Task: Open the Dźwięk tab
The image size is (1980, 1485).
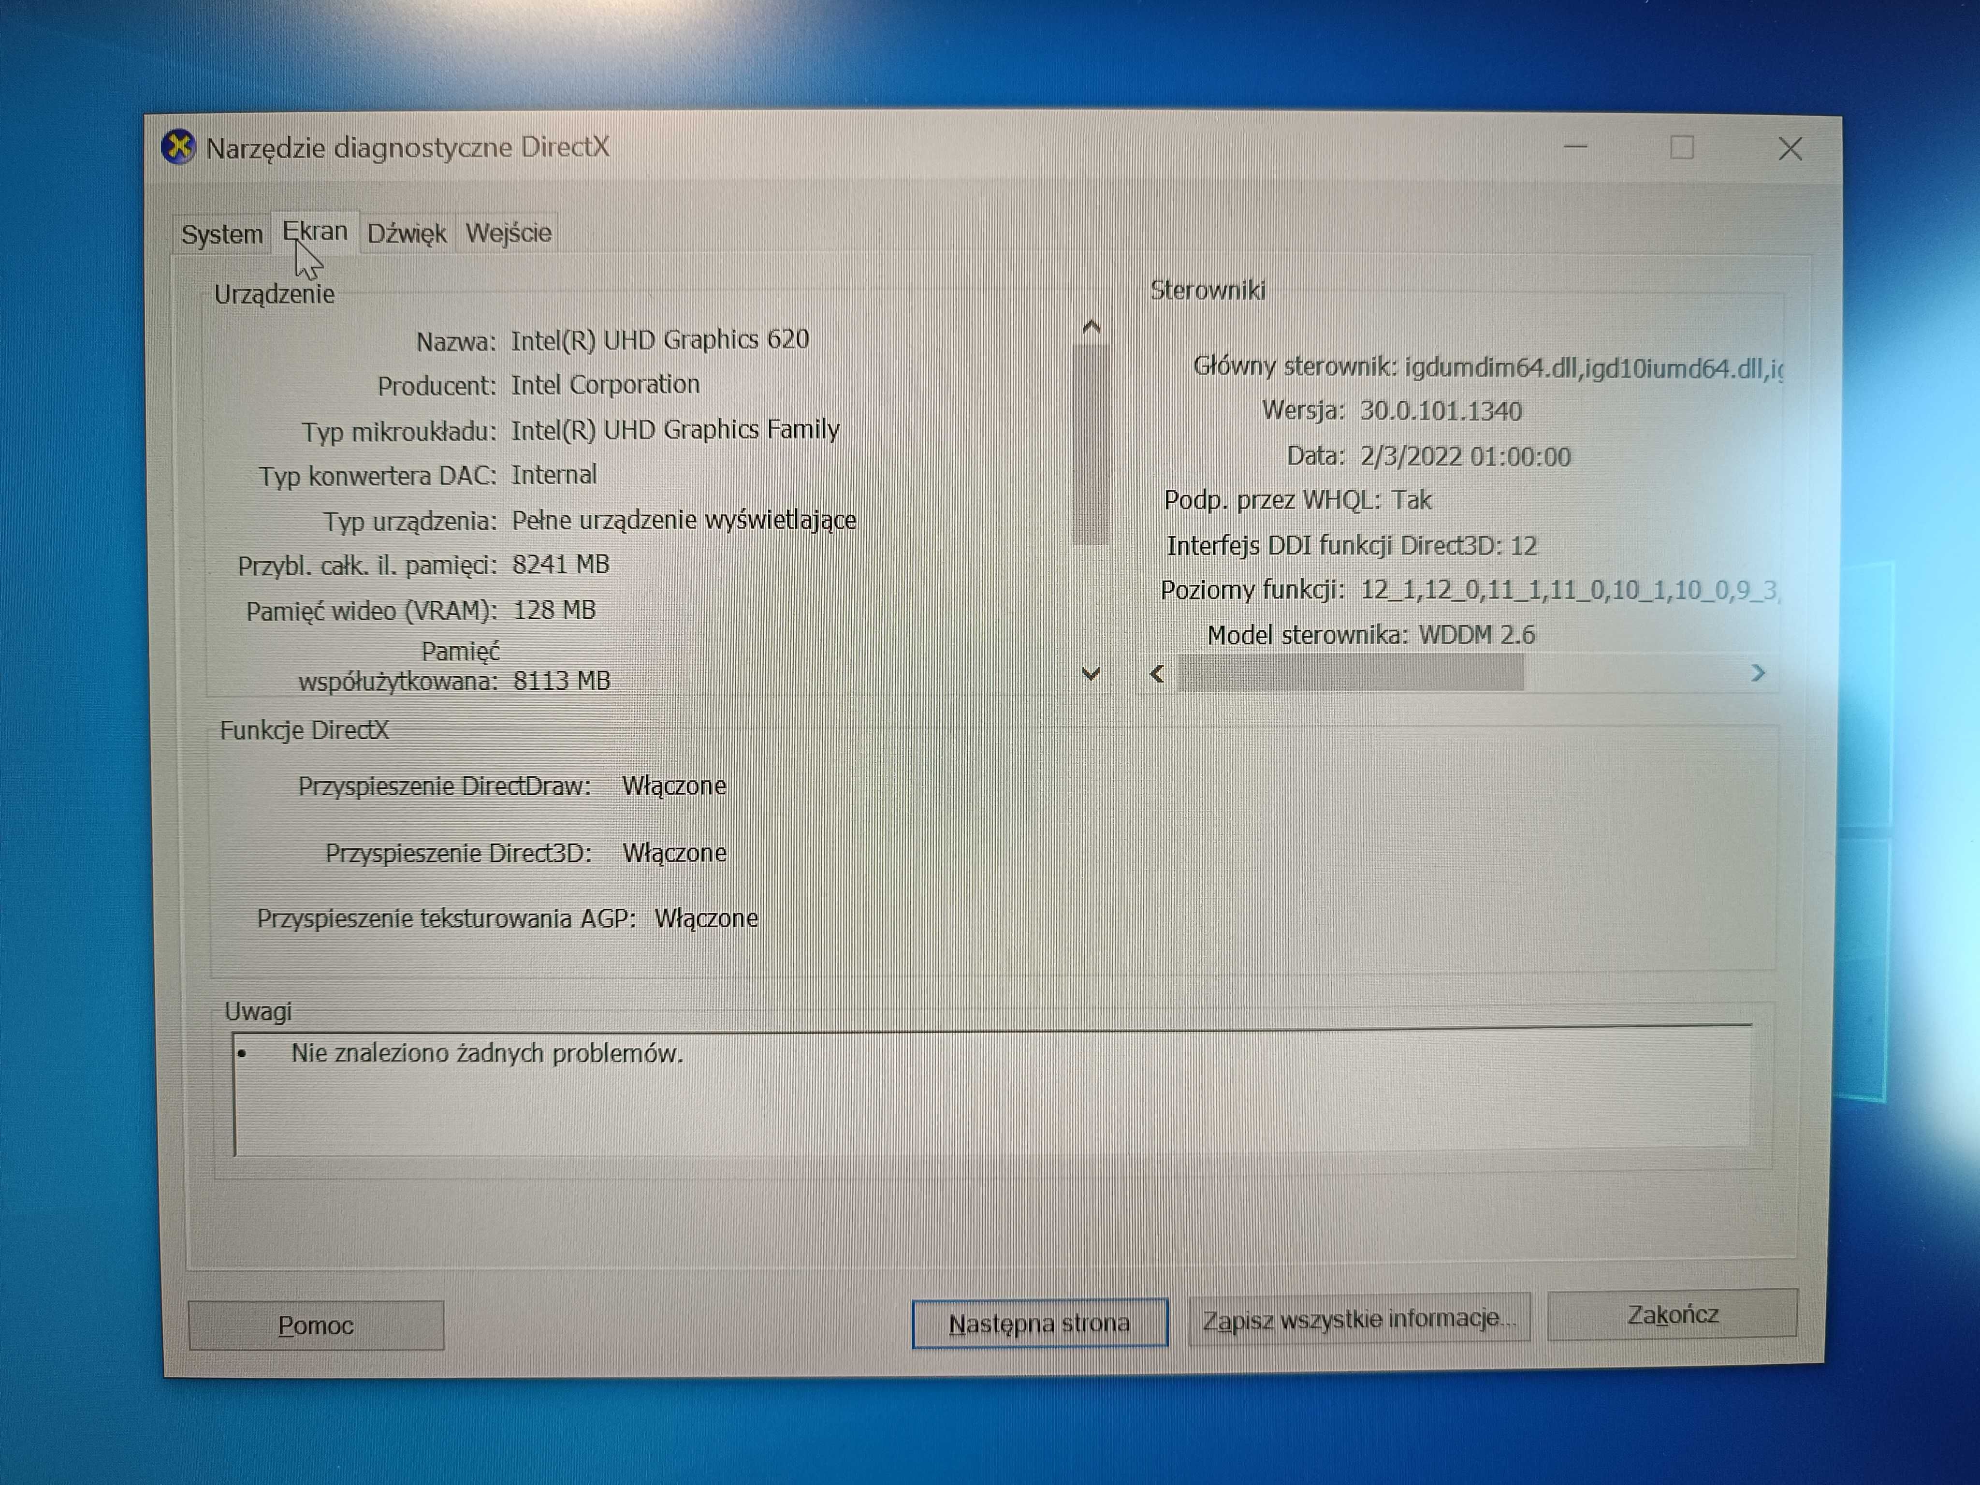Action: (407, 233)
